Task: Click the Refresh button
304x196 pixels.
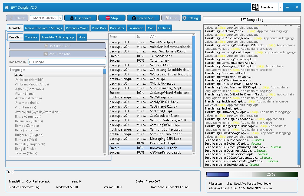Action: 17,18
